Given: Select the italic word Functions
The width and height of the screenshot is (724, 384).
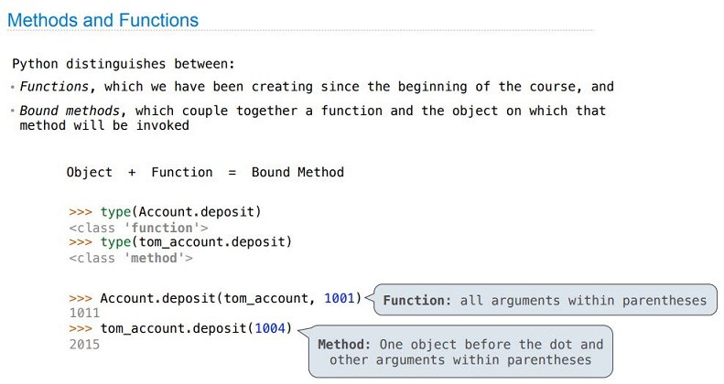Looking at the screenshot, I should 54,87.
